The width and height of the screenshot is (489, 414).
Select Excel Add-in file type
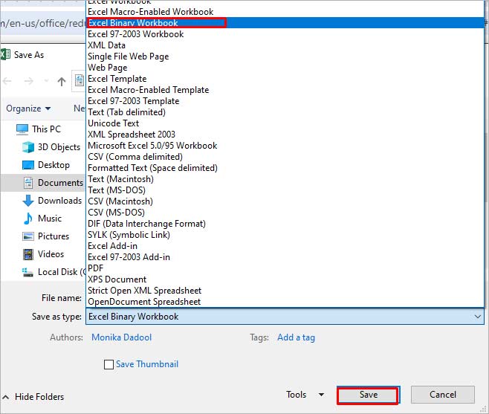pos(285,246)
